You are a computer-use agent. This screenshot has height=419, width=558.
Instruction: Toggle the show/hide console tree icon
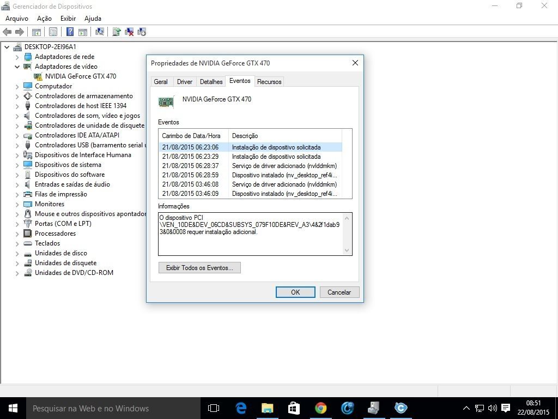click(37, 32)
